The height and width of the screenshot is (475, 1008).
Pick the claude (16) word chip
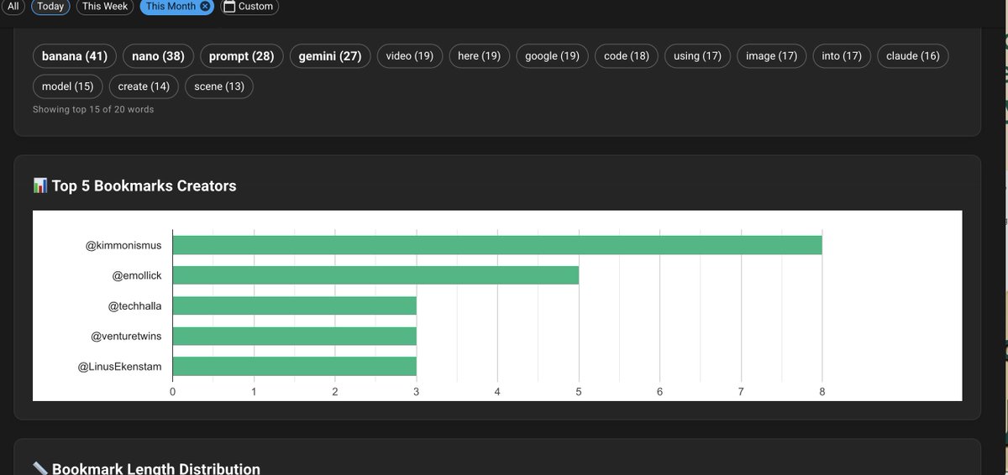pos(913,56)
